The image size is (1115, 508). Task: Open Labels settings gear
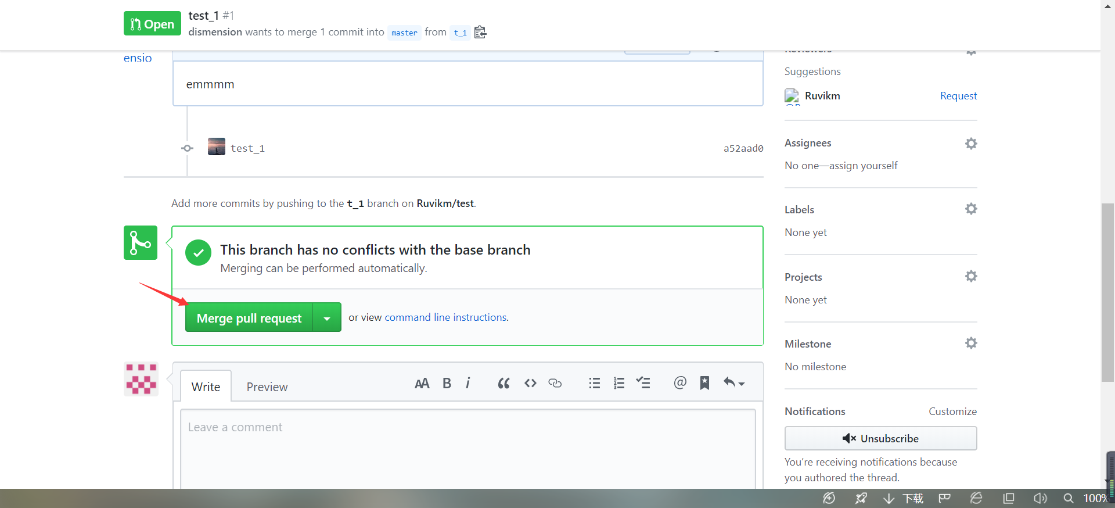[971, 209]
